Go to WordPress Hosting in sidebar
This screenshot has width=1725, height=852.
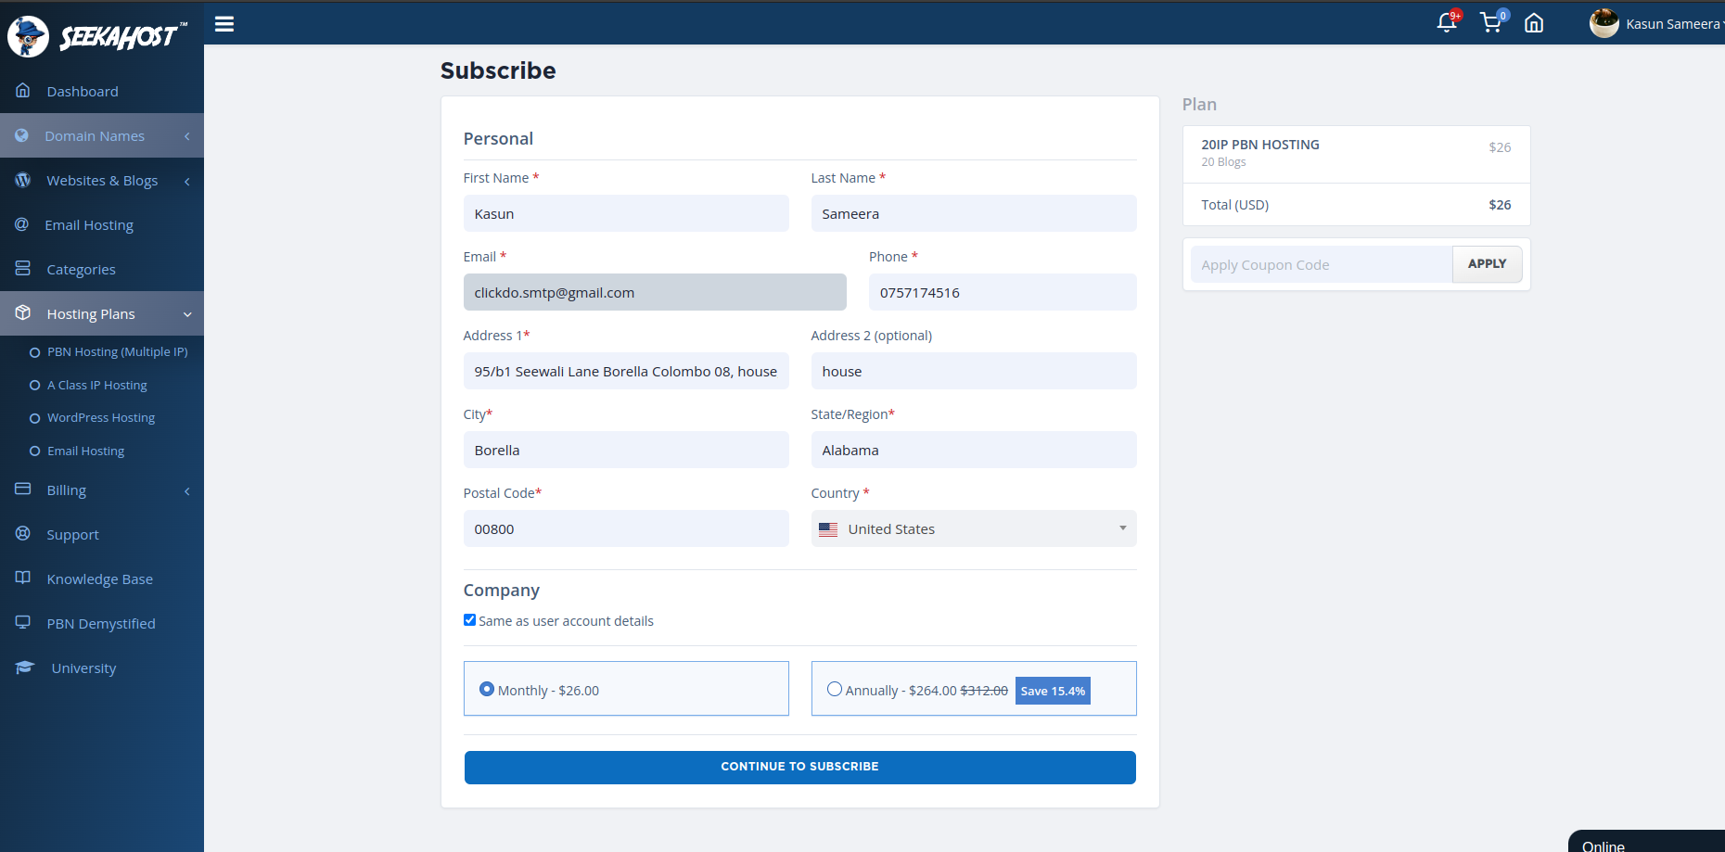point(101,418)
